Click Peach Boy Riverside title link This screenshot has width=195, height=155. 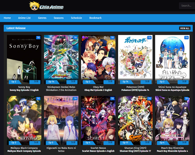pos(172,148)
